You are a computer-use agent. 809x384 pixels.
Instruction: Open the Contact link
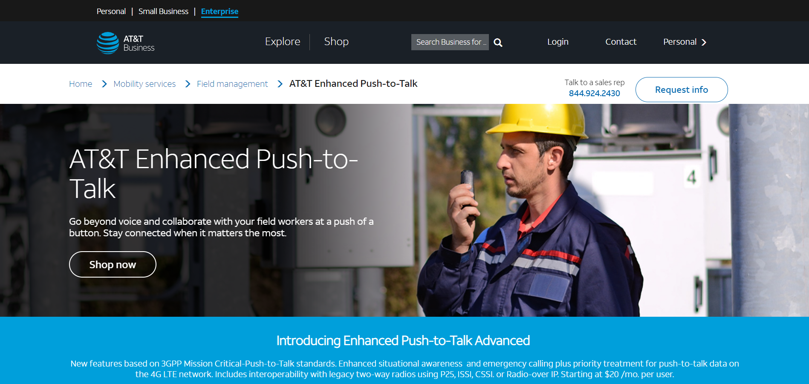(x=621, y=42)
